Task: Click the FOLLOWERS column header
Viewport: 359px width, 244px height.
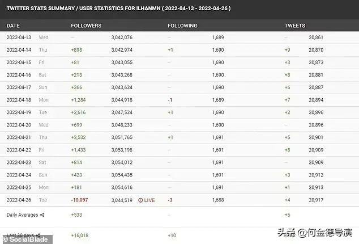Action: click(86, 26)
